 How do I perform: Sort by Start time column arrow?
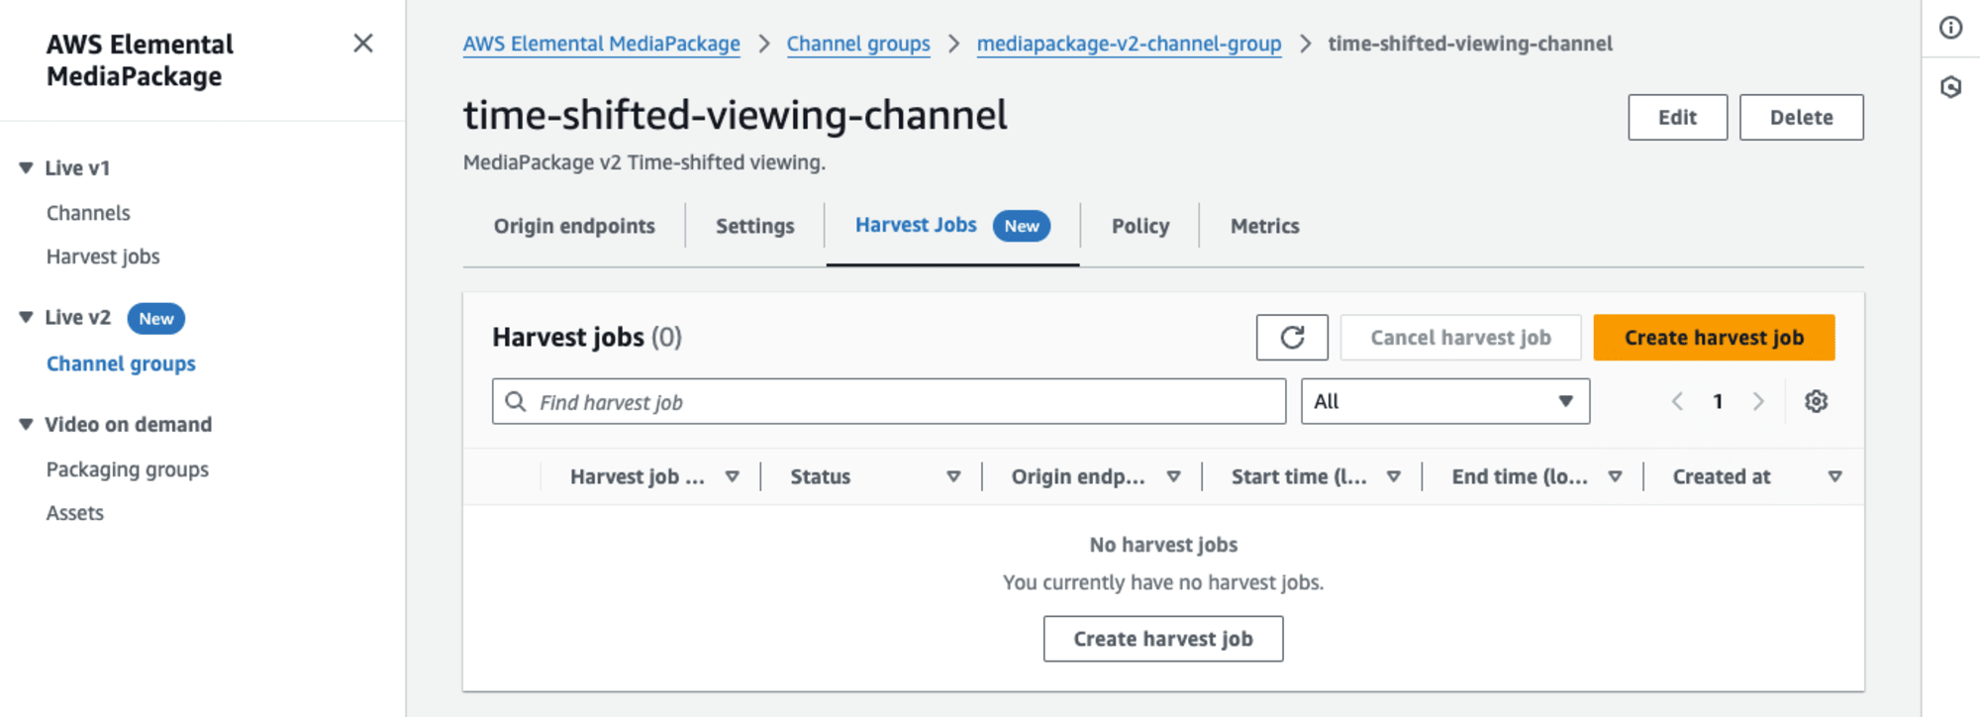click(1393, 476)
